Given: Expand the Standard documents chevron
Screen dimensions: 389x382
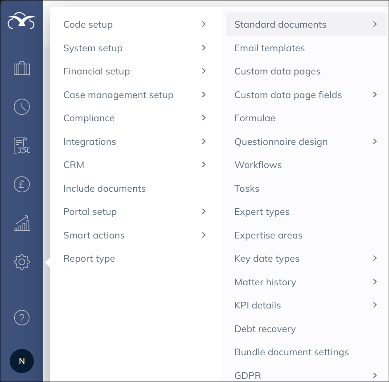Looking at the screenshot, I should click(375, 24).
